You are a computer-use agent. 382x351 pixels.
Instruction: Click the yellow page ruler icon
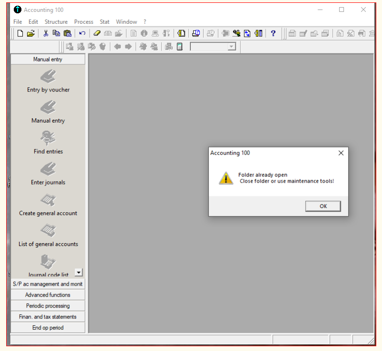pos(181,33)
